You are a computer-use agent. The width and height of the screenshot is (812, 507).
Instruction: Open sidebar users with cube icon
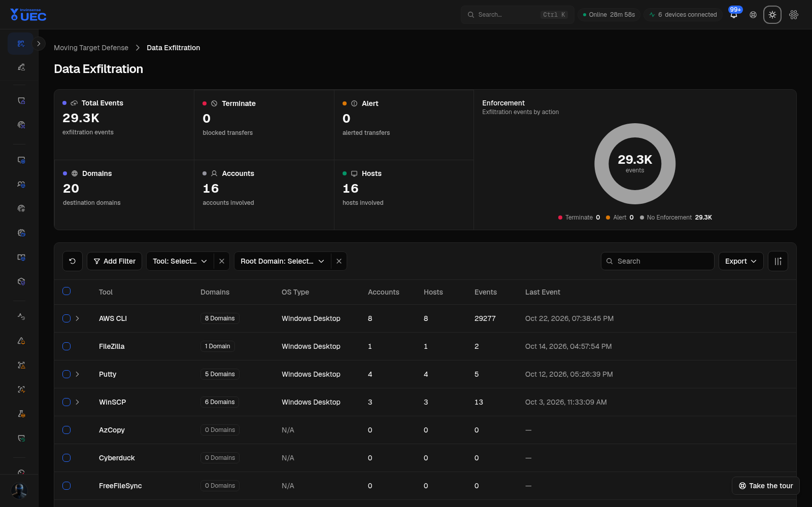coord(21,185)
